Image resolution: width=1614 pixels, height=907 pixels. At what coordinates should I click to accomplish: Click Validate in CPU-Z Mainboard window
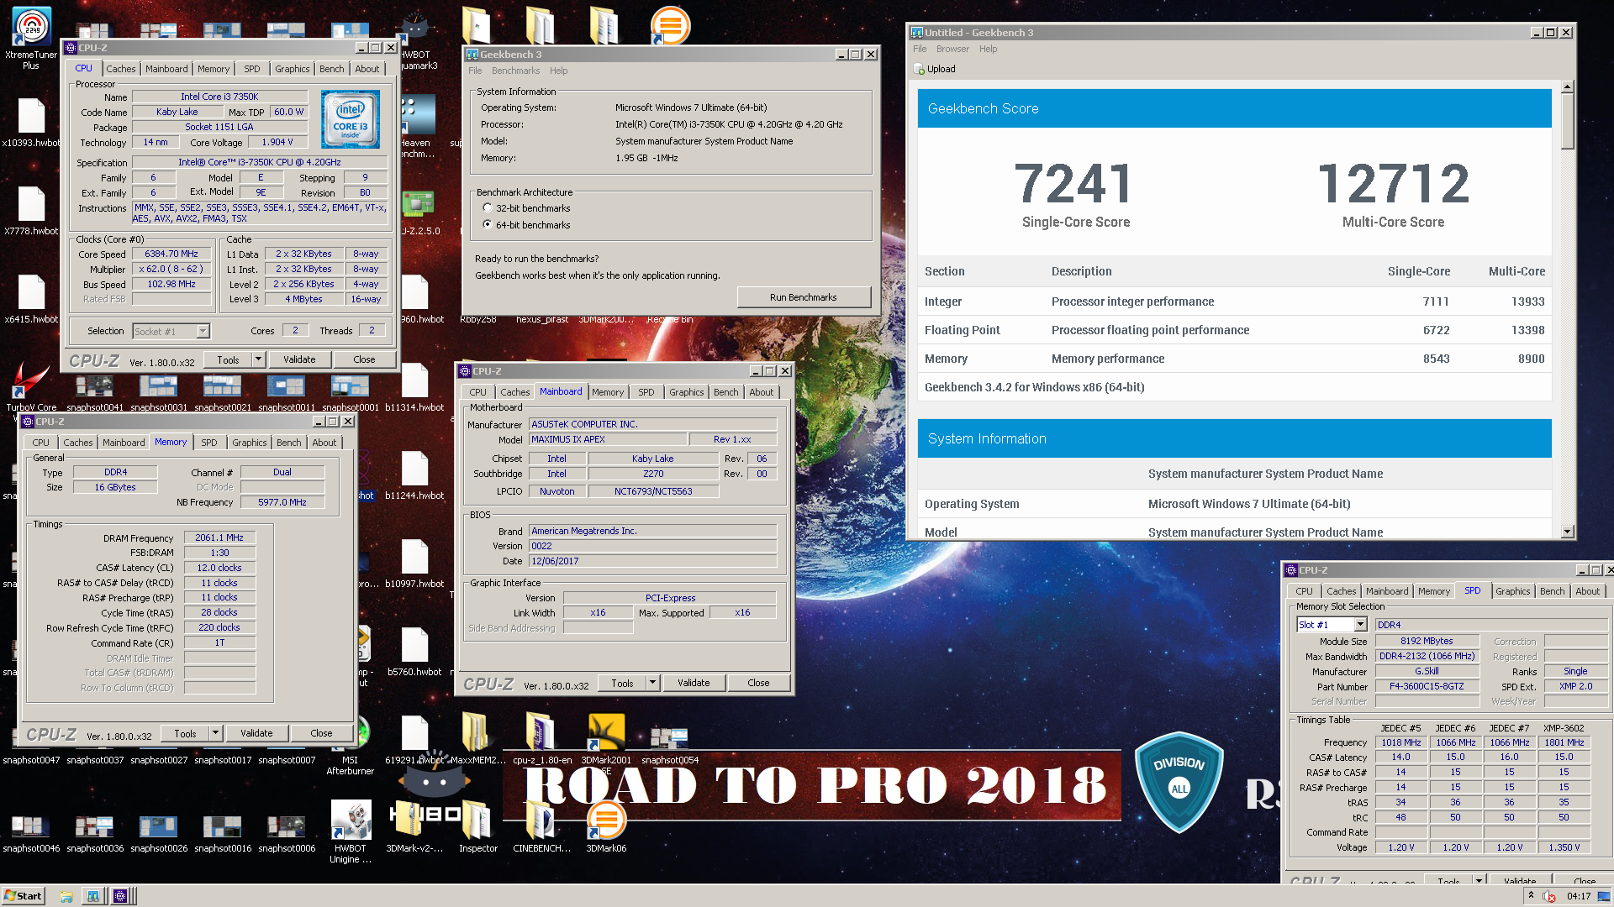tap(694, 683)
